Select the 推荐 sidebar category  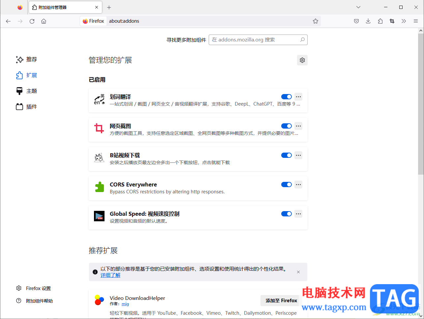point(27,60)
